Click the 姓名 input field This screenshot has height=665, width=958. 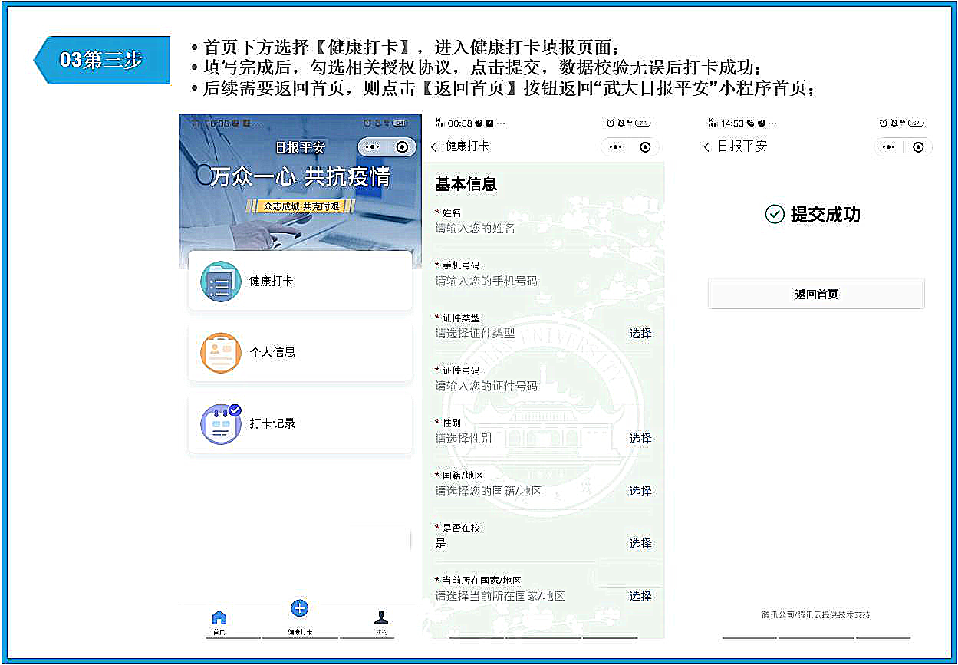tap(522, 229)
